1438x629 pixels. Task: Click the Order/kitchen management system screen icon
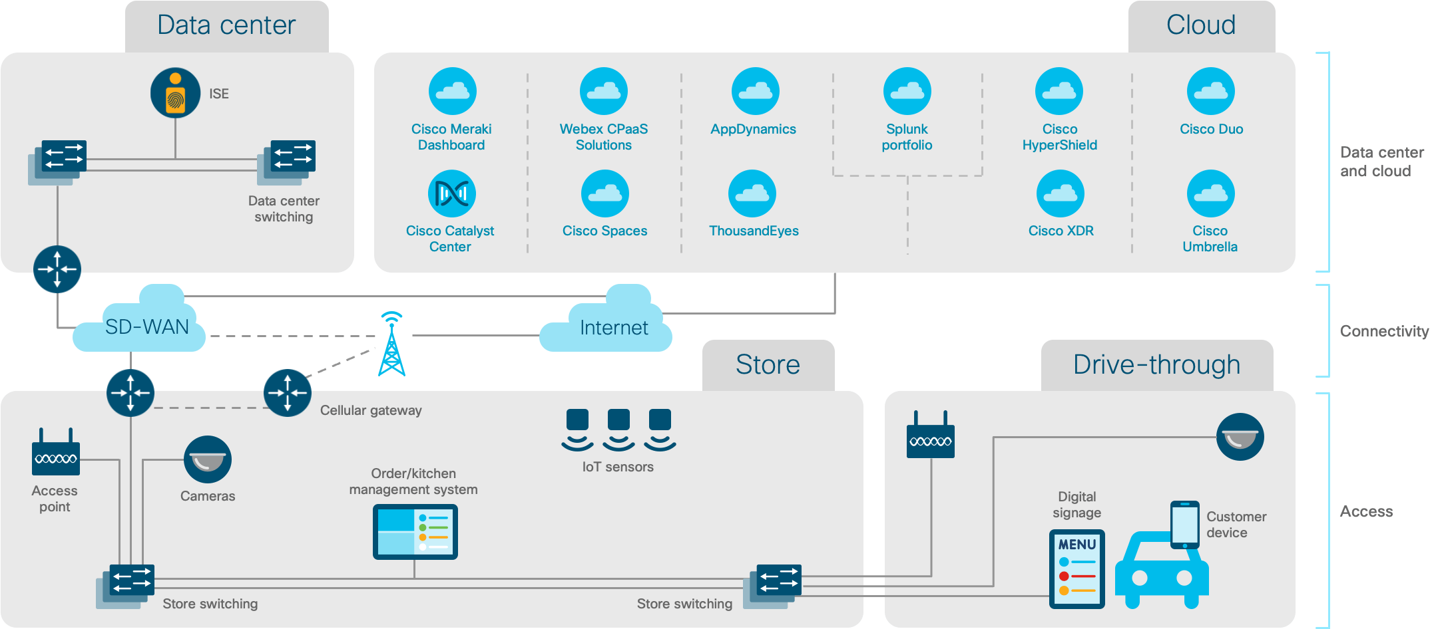[x=415, y=532]
